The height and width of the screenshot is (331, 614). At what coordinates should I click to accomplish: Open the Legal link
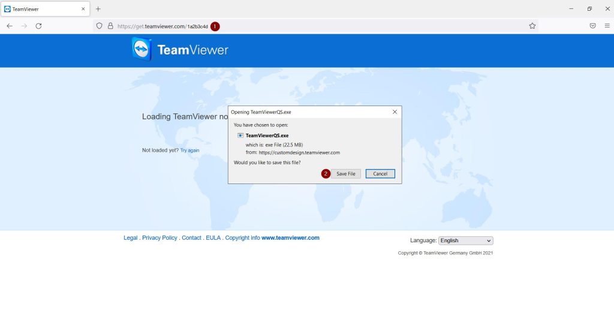(130, 238)
